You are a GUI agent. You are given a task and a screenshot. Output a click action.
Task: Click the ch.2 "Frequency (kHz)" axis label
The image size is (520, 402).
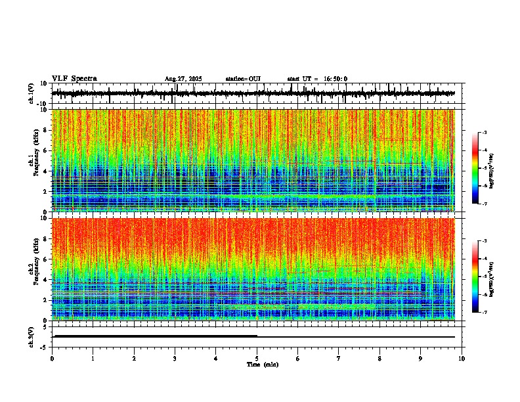click(x=36, y=261)
